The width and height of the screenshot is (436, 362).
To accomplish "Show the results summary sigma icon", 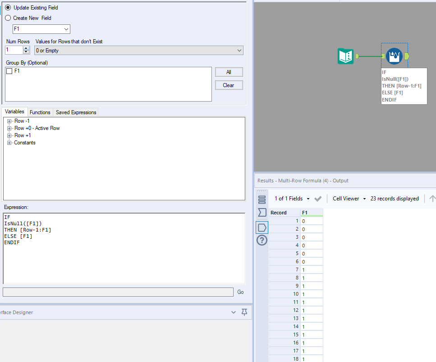I will point(262,213).
